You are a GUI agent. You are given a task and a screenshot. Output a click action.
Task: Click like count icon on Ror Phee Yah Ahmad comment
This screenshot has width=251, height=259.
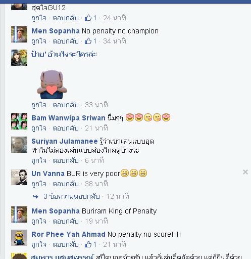pos(90,244)
